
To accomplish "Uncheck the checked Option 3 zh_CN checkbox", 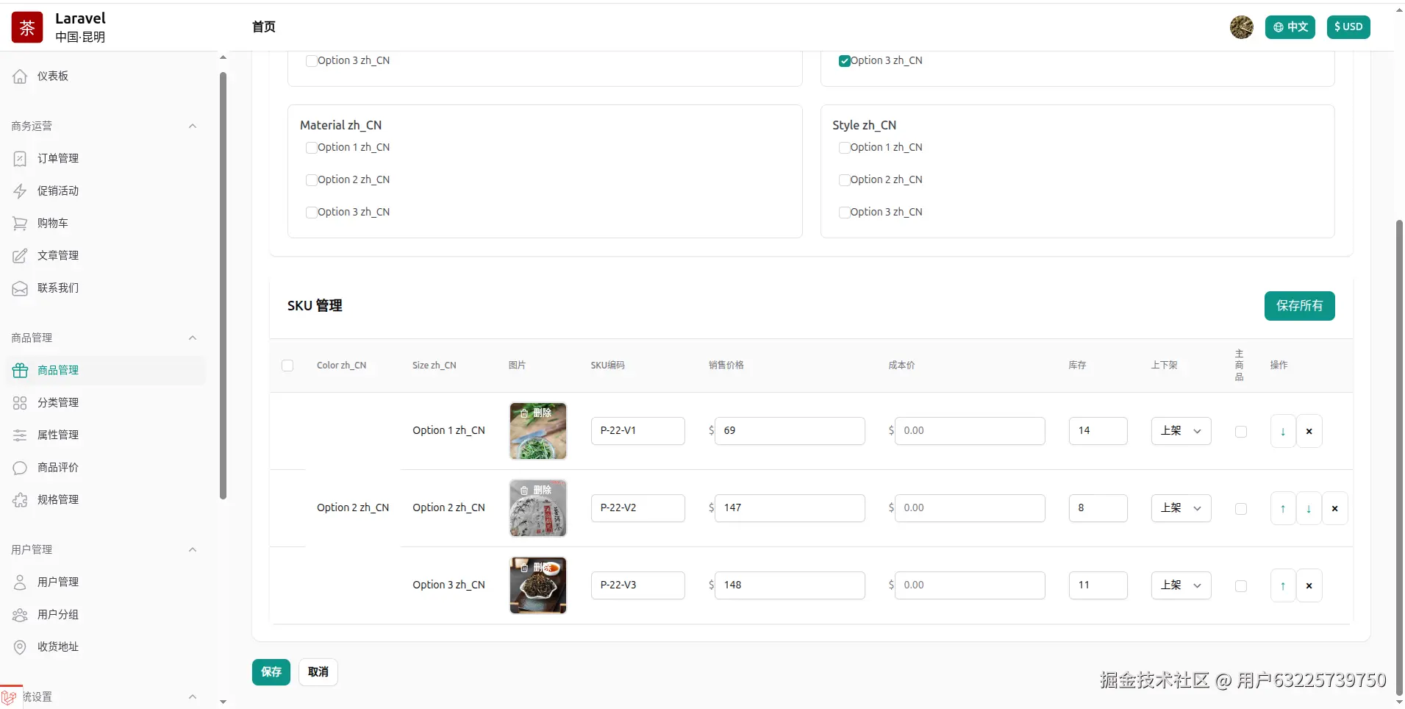I will point(844,61).
